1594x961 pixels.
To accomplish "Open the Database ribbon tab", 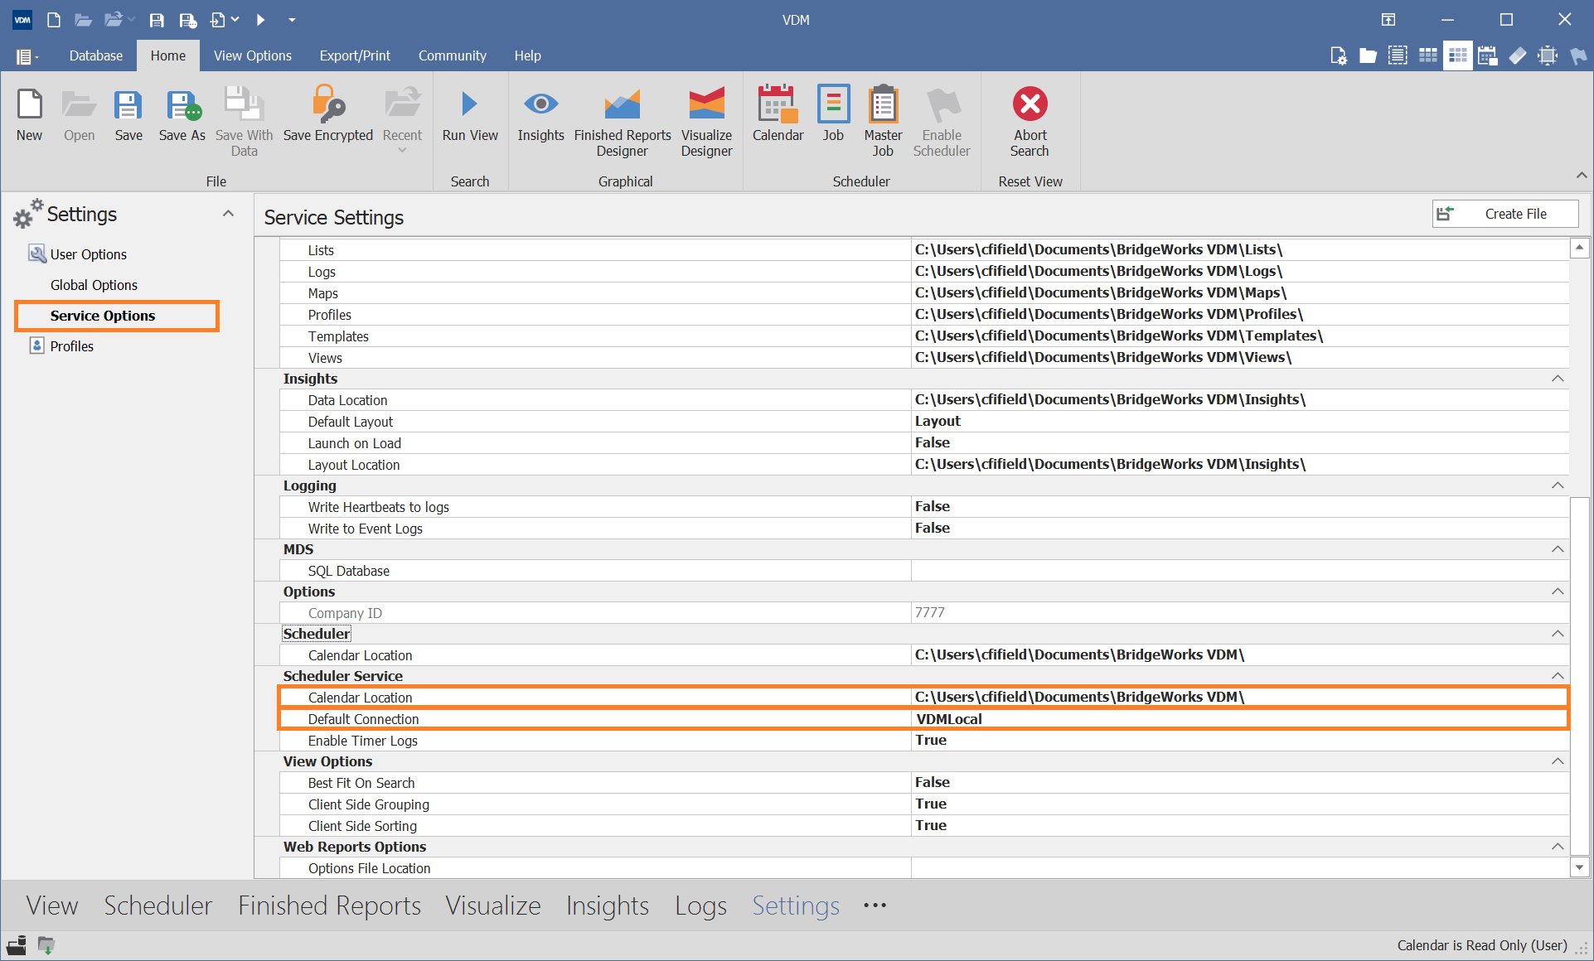I will pyautogui.click(x=96, y=56).
